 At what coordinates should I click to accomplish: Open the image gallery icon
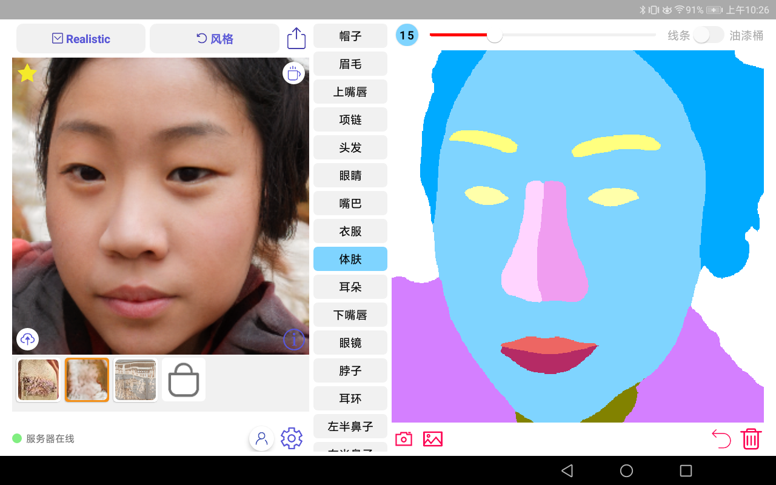(433, 439)
